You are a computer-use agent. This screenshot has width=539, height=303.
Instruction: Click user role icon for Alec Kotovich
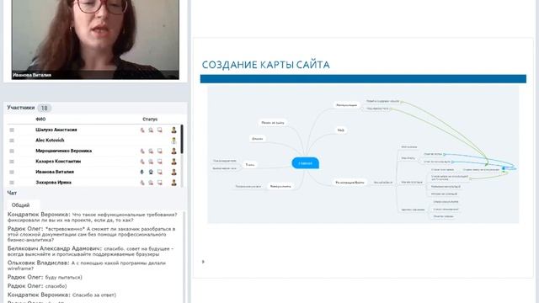pos(174,141)
